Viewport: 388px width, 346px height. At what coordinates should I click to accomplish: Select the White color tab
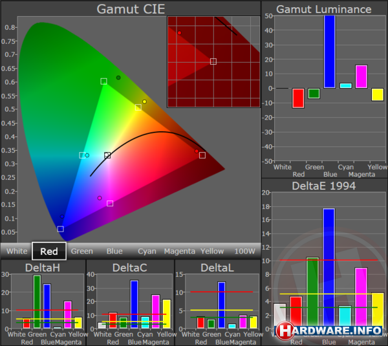pyautogui.click(x=17, y=251)
